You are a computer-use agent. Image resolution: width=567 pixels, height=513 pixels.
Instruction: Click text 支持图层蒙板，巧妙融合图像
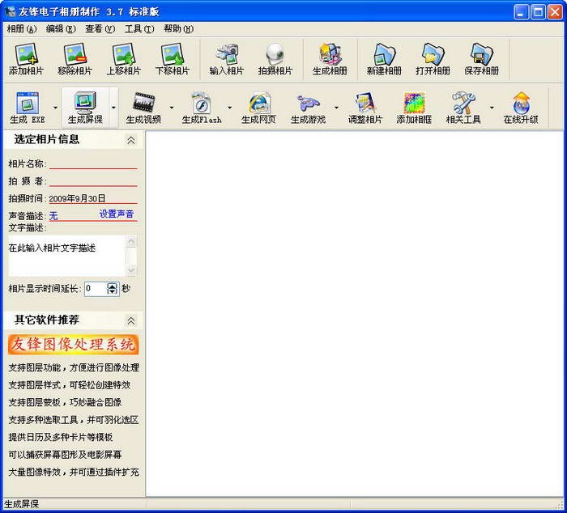[65, 402]
